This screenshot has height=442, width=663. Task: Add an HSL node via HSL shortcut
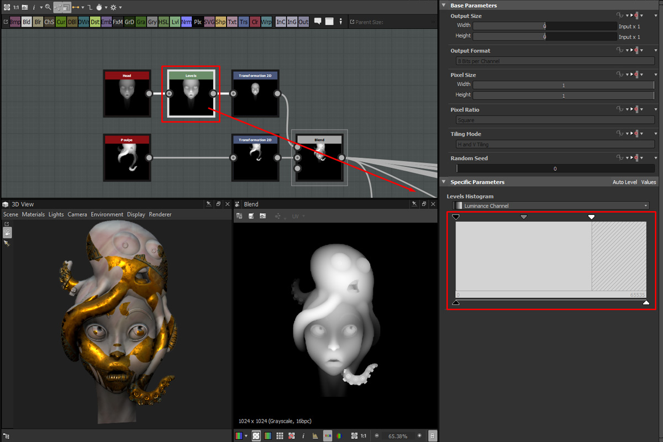(x=164, y=22)
